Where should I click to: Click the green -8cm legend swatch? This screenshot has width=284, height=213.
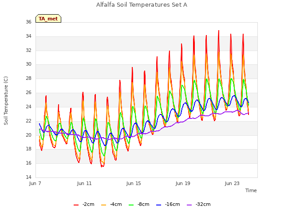point(131,205)
